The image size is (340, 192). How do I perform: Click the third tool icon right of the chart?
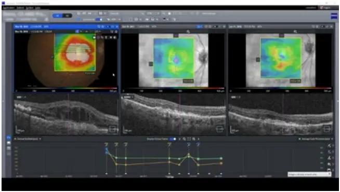tap(329, 158)
